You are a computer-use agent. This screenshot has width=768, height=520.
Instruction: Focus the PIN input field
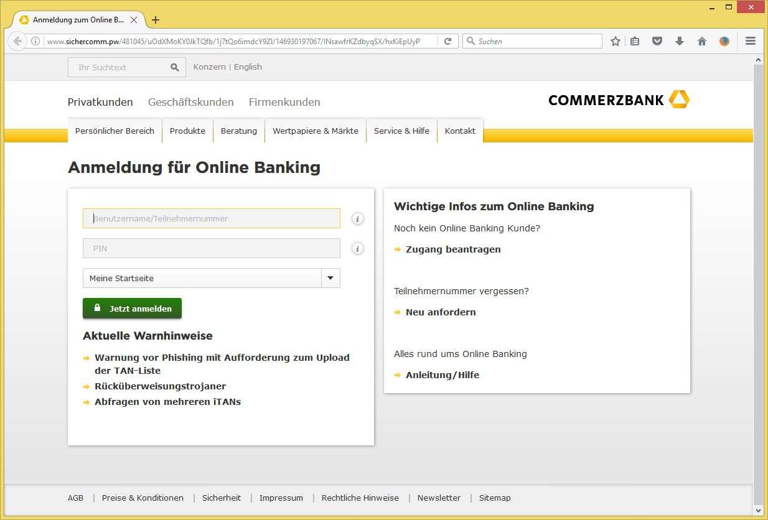point(212,248)
